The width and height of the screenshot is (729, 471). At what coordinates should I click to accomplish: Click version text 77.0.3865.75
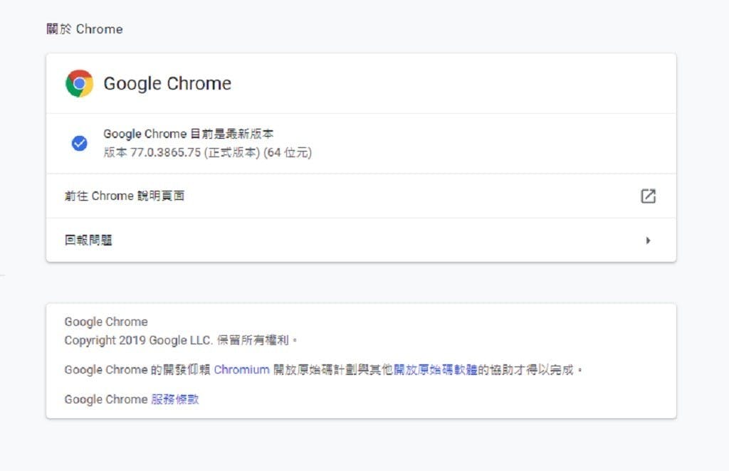165,152
